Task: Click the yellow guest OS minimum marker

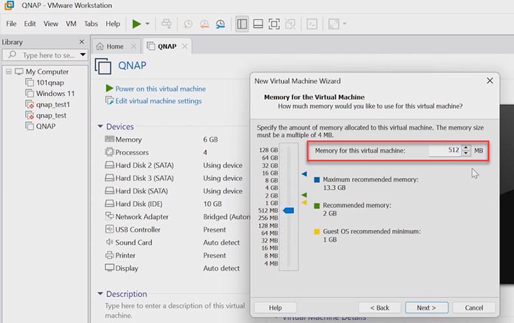Action: [304, 203]
